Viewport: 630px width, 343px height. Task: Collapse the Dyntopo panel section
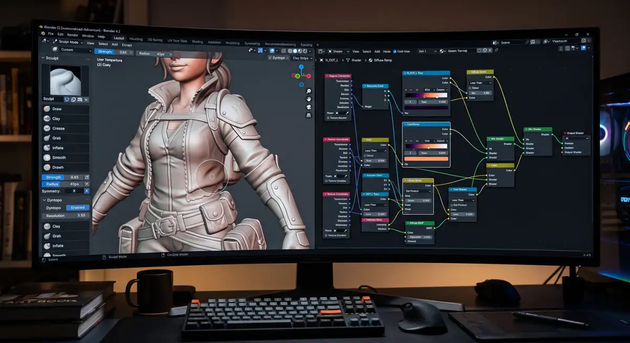(x=44, y=200)
